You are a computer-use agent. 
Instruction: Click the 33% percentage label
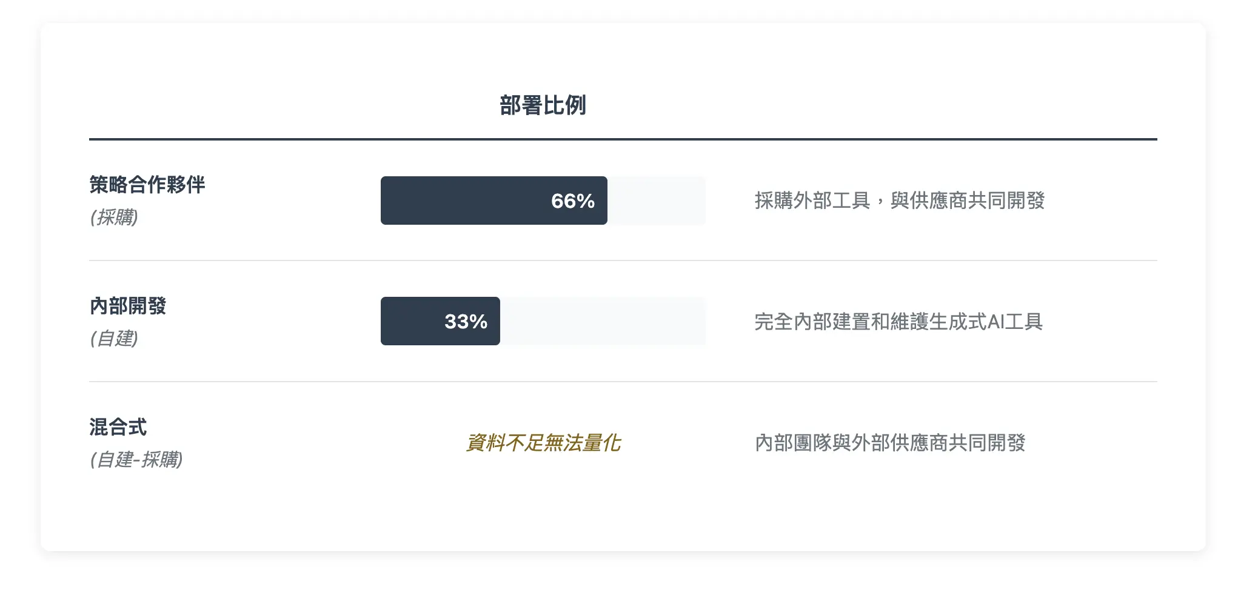tap(466, 322)
